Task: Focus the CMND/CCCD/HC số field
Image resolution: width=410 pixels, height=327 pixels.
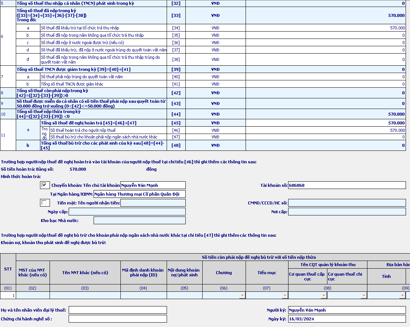Action: coord(346,203)
